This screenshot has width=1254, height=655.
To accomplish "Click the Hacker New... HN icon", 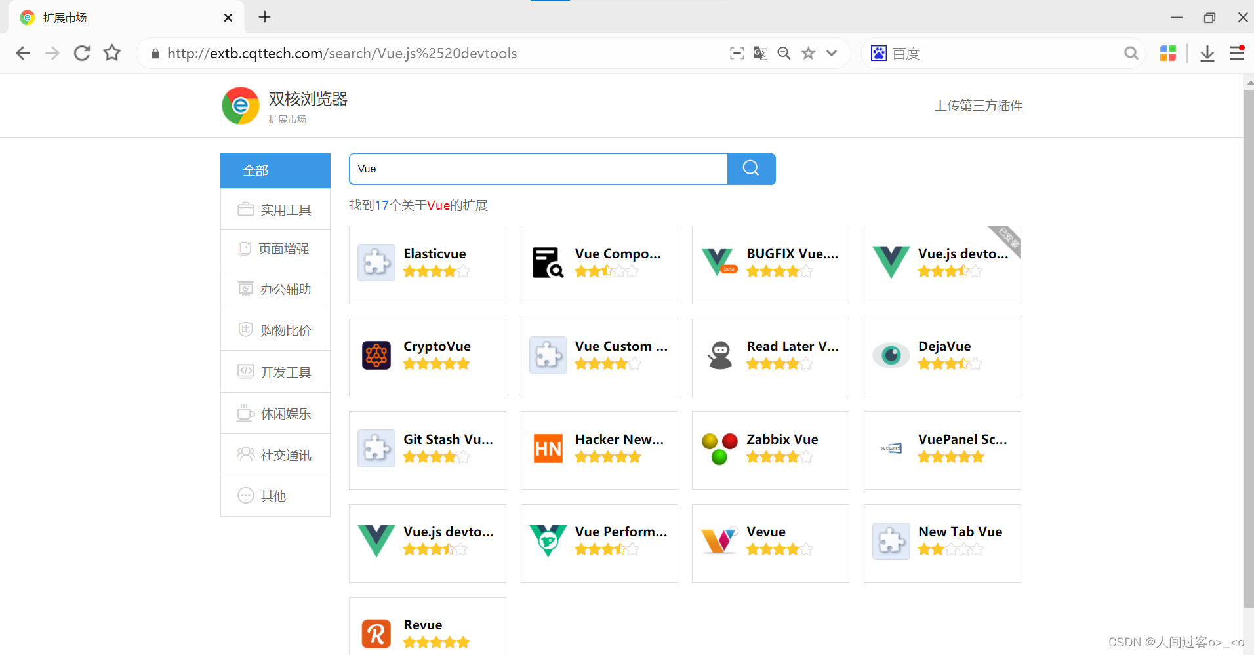I will pyautogui.click(x=548, y=448).
